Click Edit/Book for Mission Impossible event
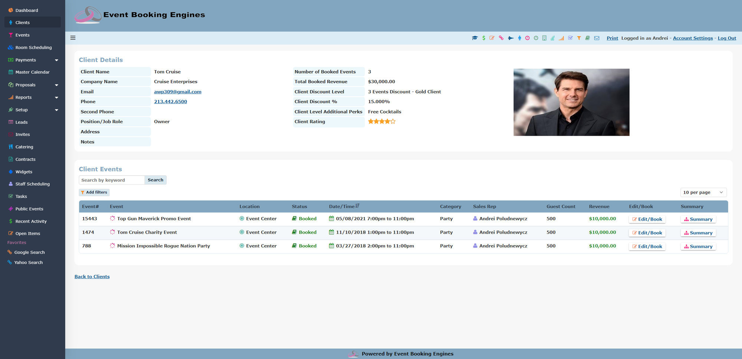This screenshot has width=742, height=359. (647, 247)
